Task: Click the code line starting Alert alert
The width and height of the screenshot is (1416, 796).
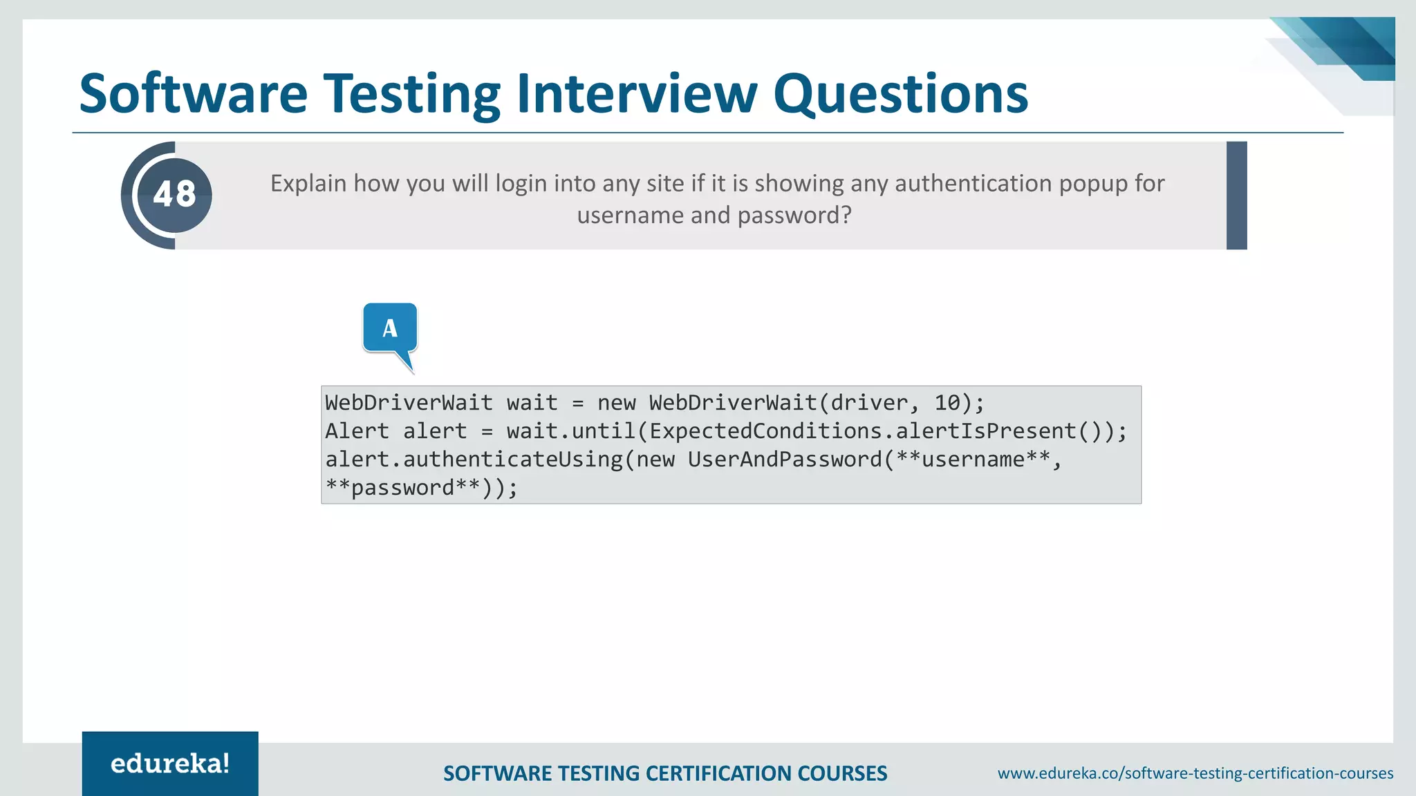Action: pyautogui.click(x=726, y=431)
